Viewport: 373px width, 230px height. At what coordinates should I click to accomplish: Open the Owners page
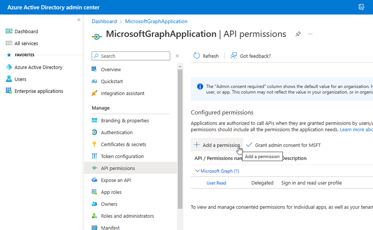click(x=109, y=204)
